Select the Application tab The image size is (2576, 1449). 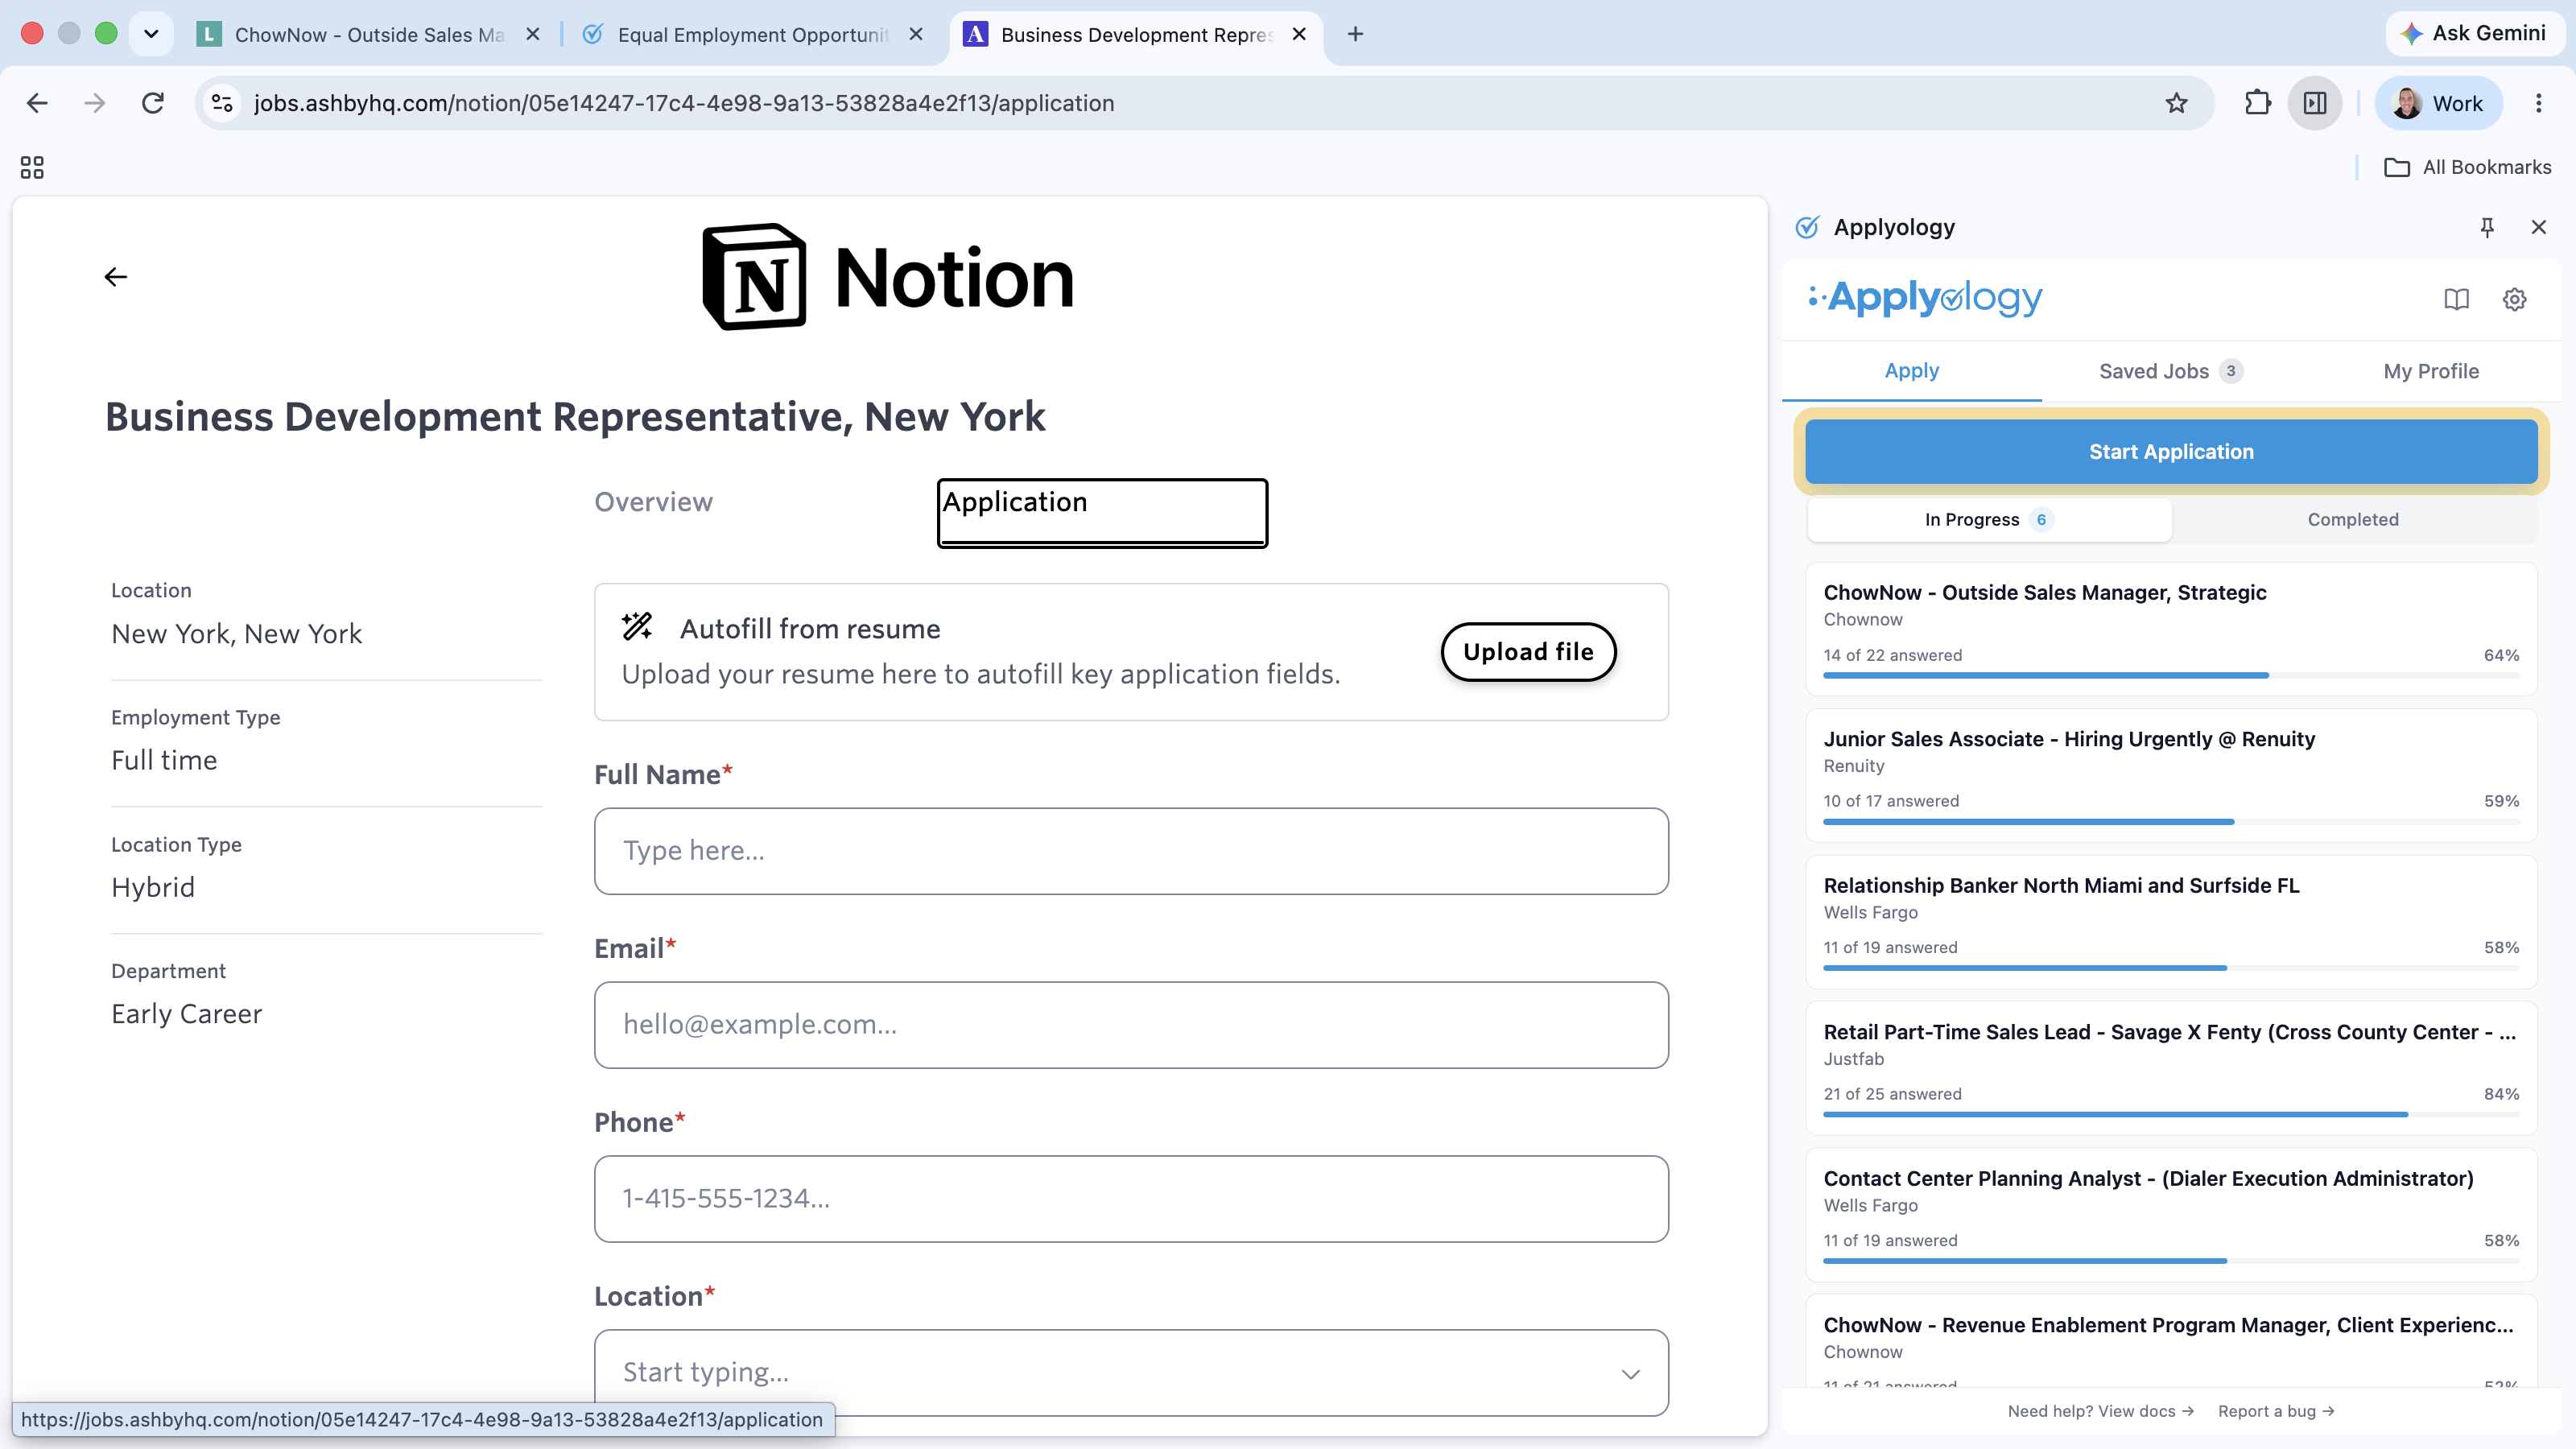point(1102,513)
